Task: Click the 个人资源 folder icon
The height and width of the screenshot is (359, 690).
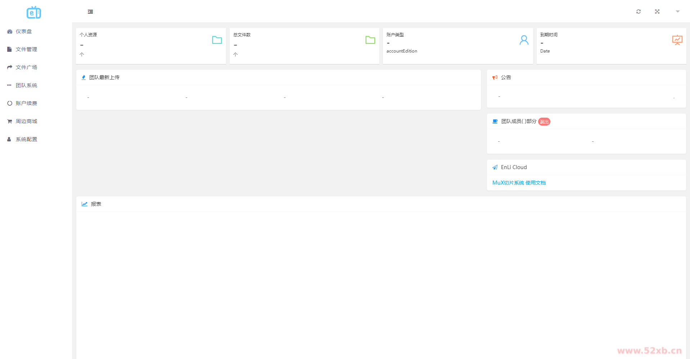Action: [217, 40]
